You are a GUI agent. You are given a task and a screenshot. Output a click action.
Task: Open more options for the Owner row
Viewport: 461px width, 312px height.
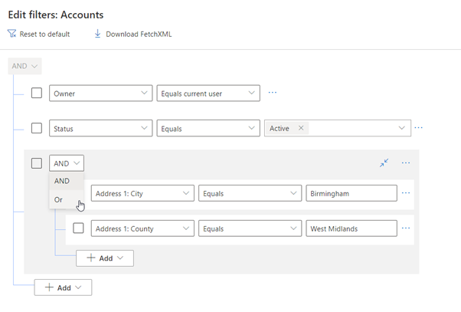tap(272, 94)
